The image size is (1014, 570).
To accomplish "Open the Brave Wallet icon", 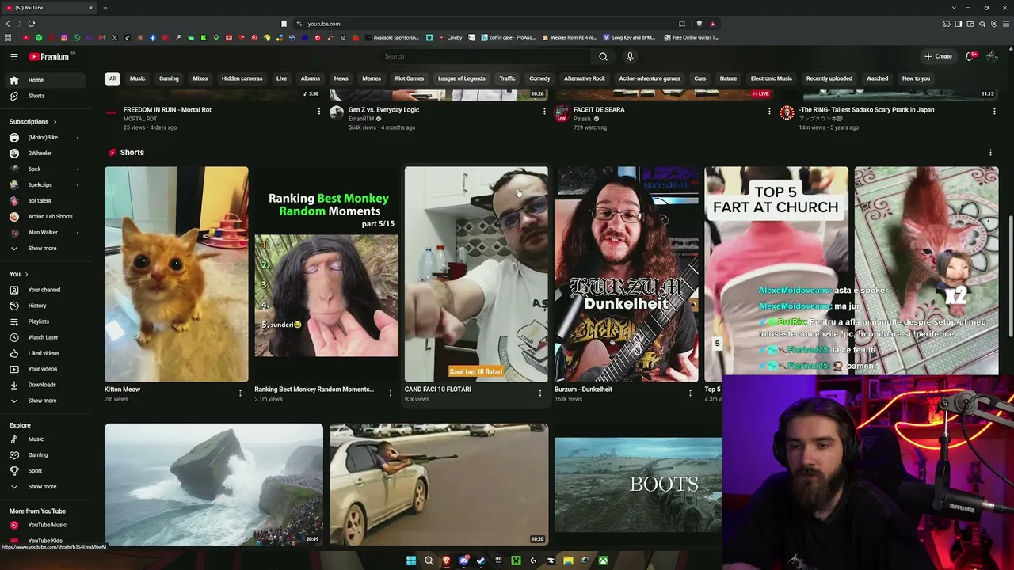I will coord(970,24).
